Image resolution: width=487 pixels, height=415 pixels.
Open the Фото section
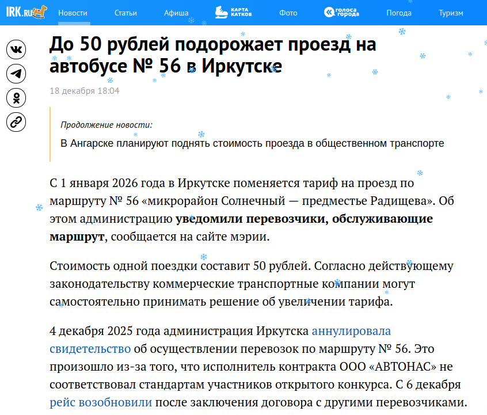click(288, 13)
